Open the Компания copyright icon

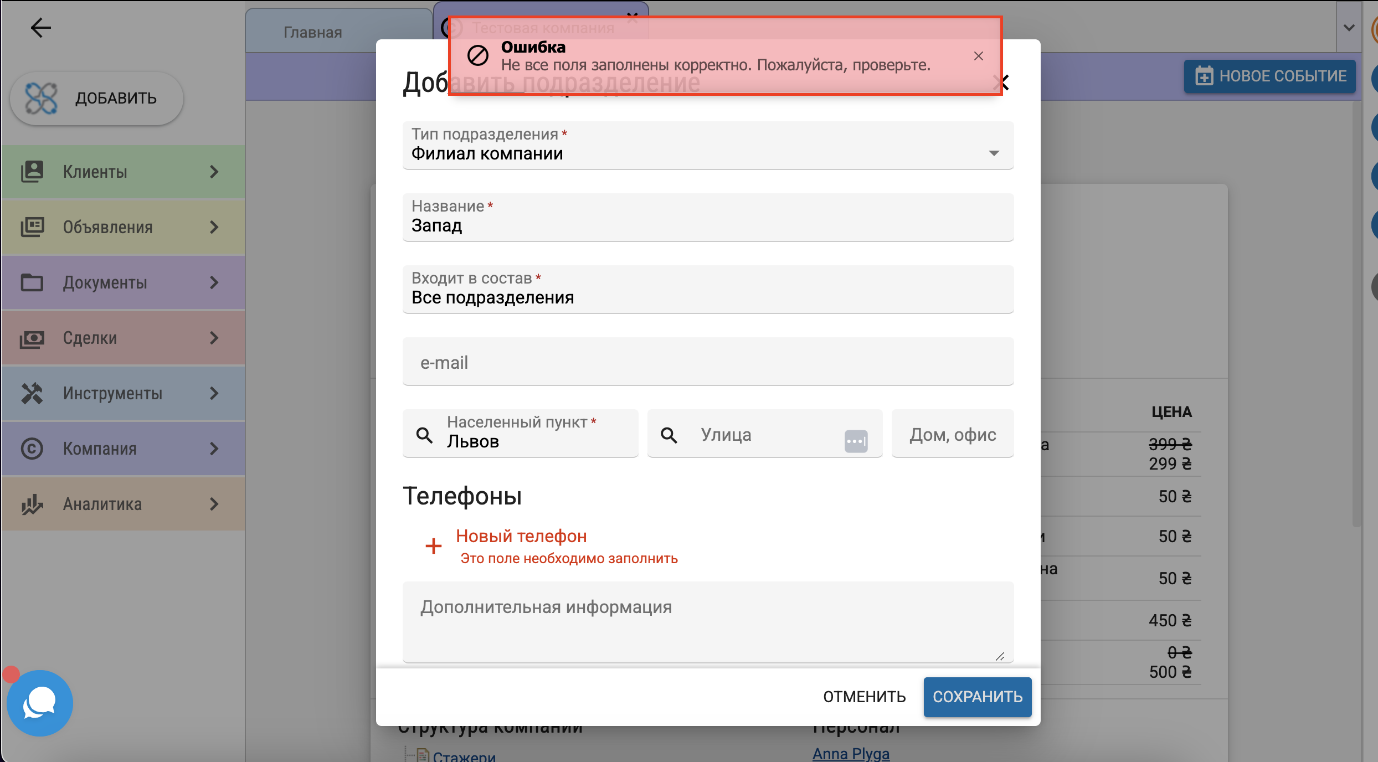point(32,449)
